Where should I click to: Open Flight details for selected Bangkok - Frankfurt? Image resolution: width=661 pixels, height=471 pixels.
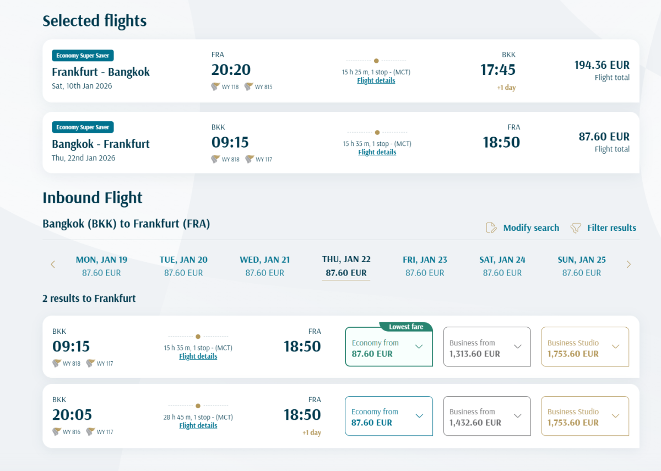(377, 152)
